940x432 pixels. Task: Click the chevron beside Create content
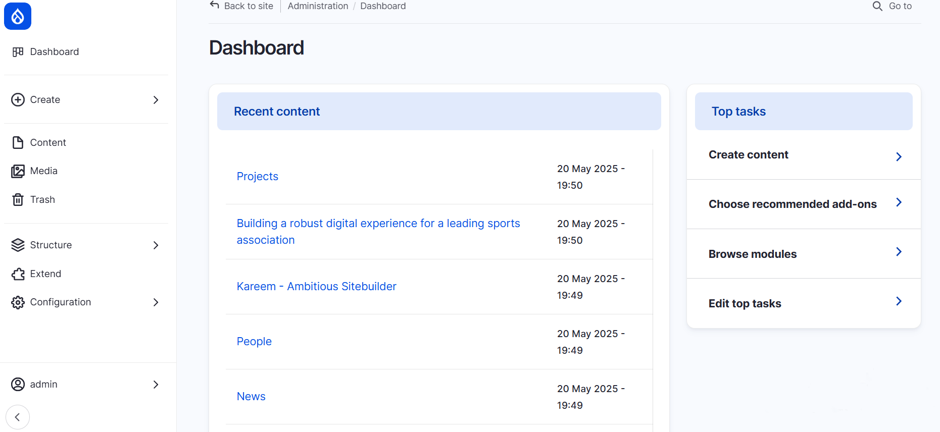click(899, 157)
